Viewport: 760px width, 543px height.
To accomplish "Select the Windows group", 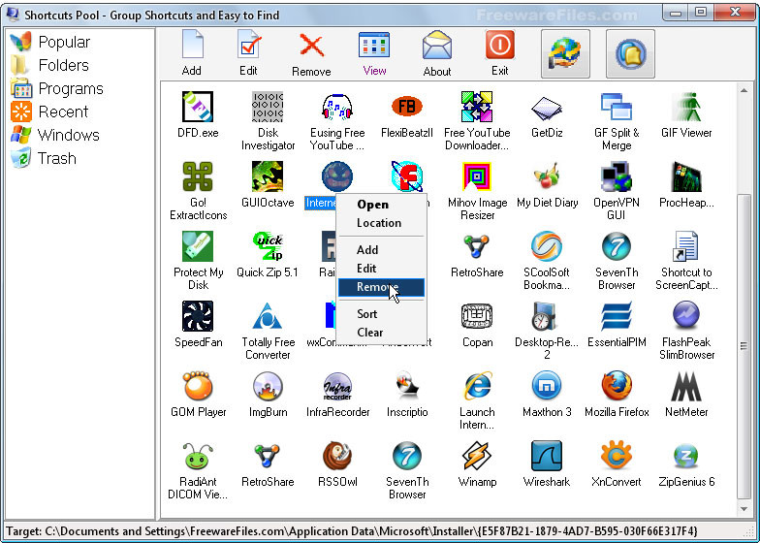I will point(55,135).
